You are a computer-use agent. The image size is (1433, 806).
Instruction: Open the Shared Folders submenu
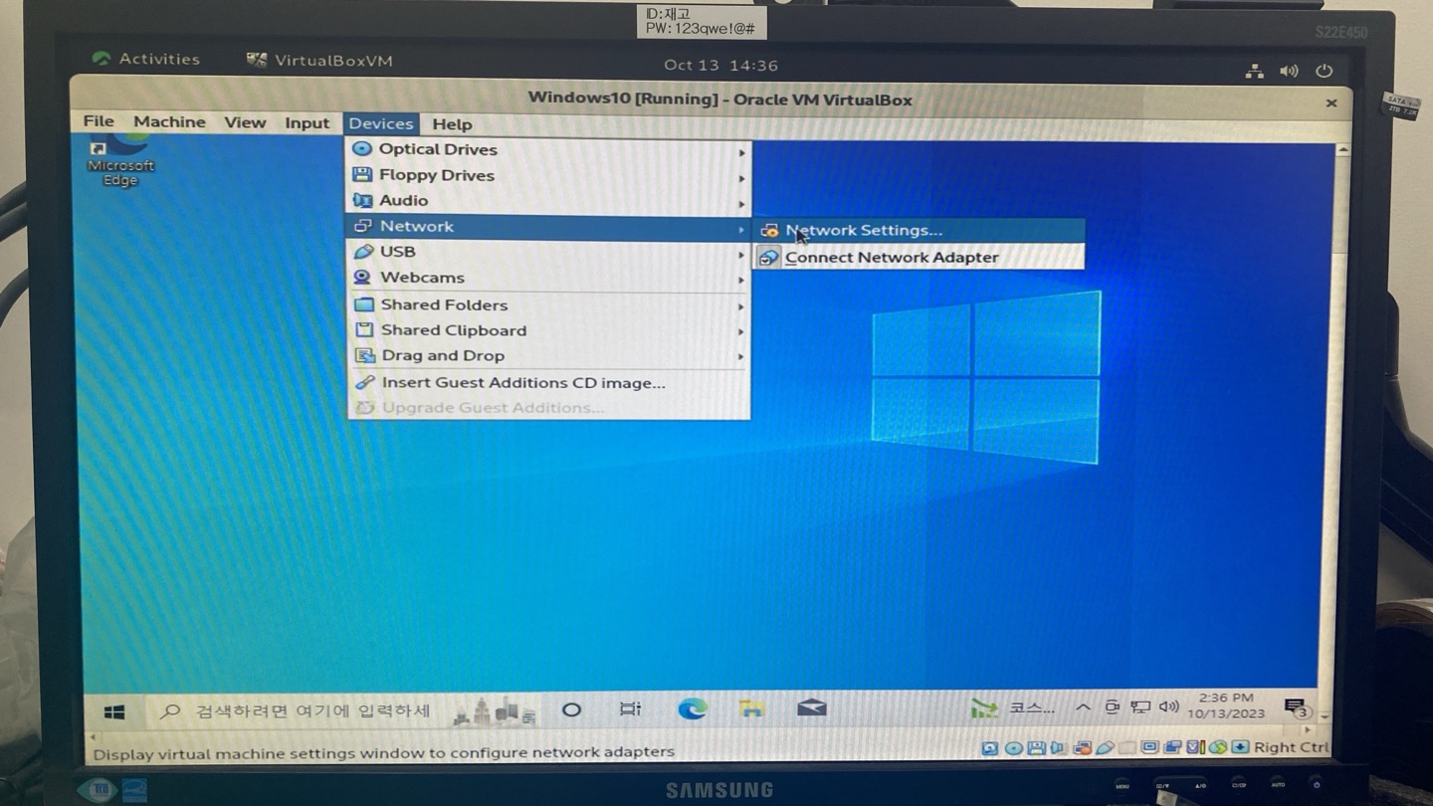[x=548, y=305]
